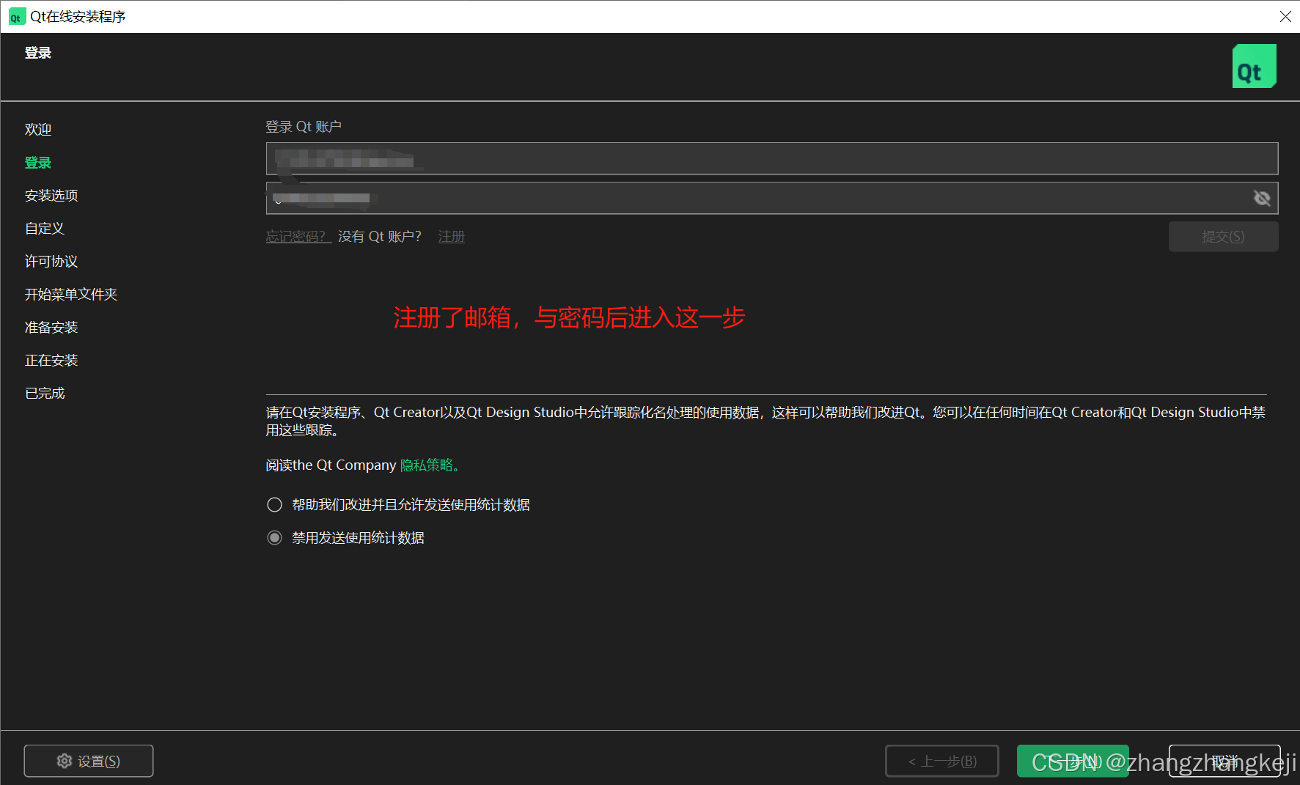
Task: Click the green next step button
Action: [1072, 761]
